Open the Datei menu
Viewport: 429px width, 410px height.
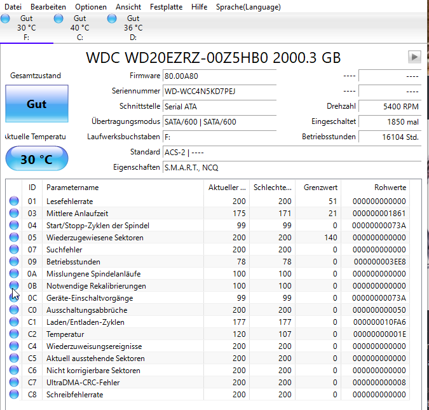(13, 7)
